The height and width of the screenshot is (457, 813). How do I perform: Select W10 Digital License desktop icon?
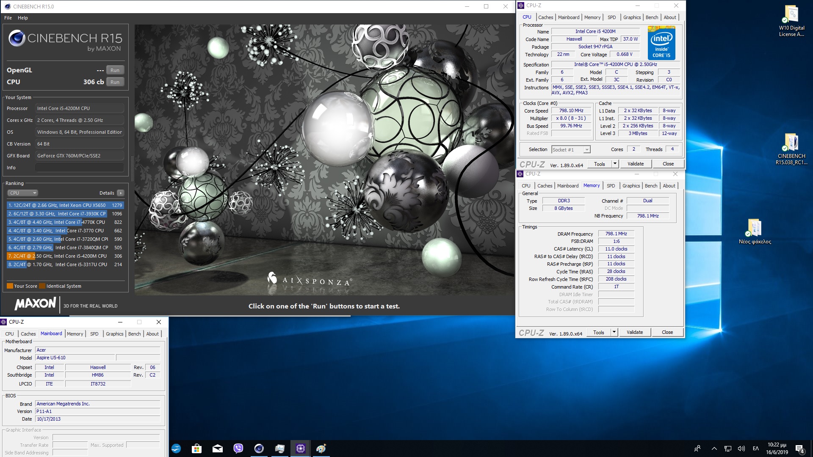(791, 21)
